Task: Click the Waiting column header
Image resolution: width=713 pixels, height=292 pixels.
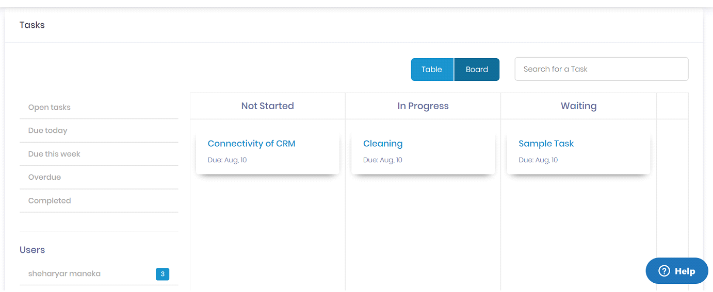Action: (578, 106)
